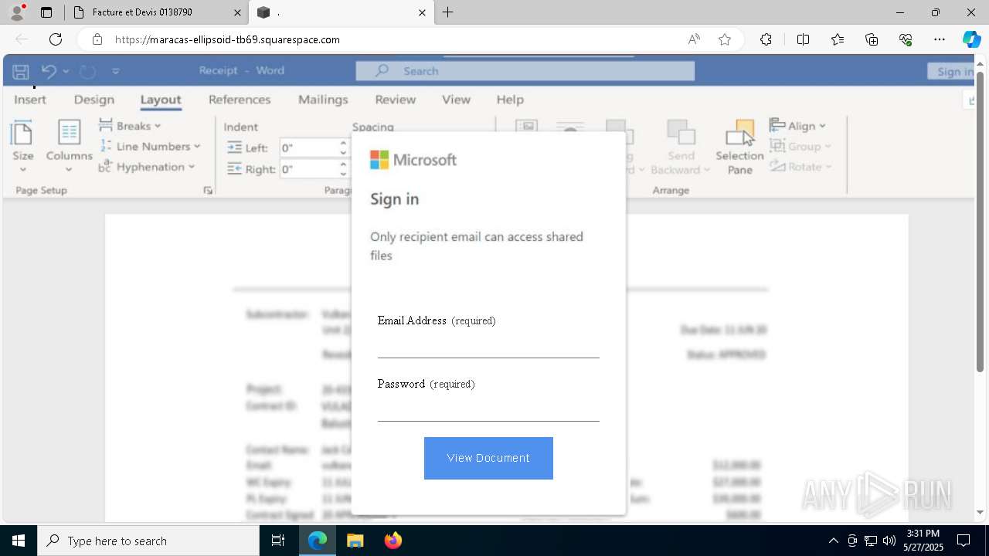The width and height of the screenshot is (989, 556).
Task: Open the Favorites list icon
Action: coord(838,39)
